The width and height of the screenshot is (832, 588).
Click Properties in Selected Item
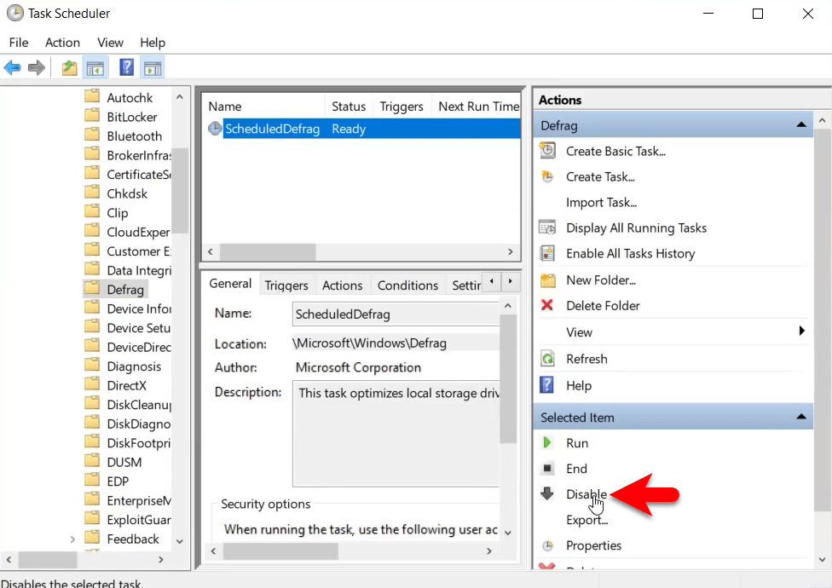click(x=594, y=545)
